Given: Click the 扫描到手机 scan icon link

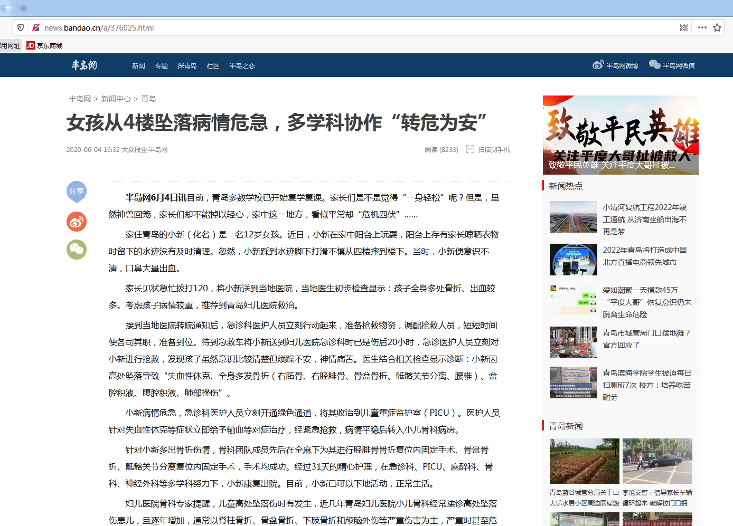Looking at the screenshot, I should point(488,150).
